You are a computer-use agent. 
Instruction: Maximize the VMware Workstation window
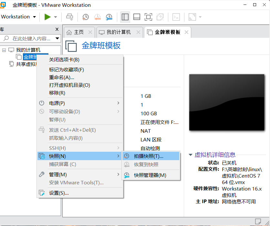pyautogui.click(x=255, y=5)
